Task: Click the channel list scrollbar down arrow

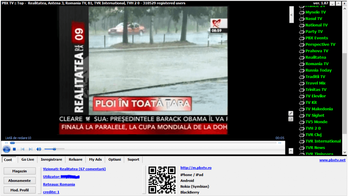Action: click(345, 152)
